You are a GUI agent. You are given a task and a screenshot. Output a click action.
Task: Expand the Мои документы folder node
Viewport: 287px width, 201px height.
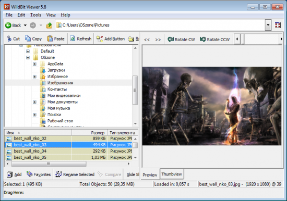click(x=34, y=102)
